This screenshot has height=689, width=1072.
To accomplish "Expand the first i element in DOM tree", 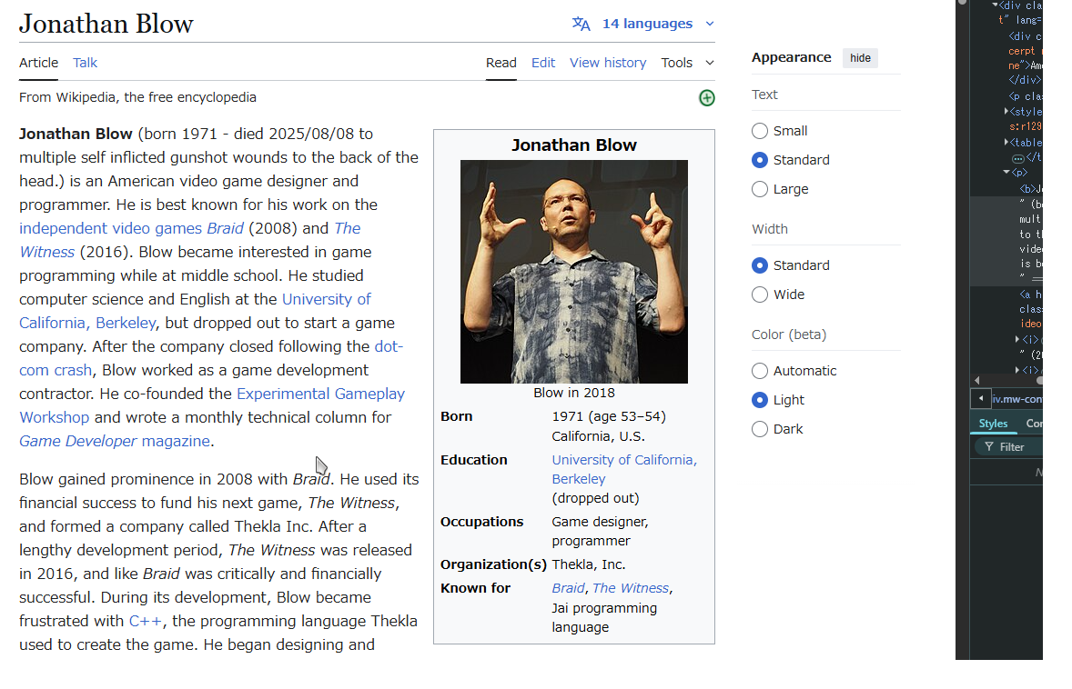I will pyautogui.click(x=1016, y=339).
